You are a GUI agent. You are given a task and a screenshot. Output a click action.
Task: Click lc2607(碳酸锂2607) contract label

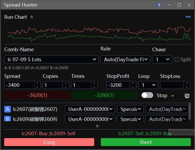[35, 109]
